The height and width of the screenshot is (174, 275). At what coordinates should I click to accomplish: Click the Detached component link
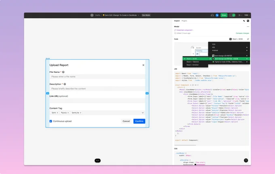184,30
